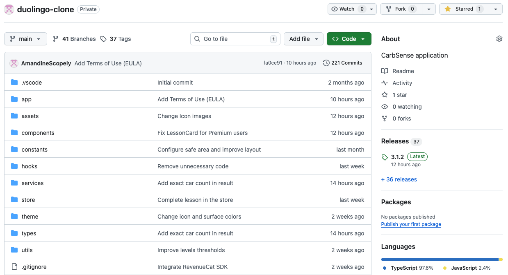
Task: View the 221 Commits history
Action: pyautogui.click(x=347, y=63)
